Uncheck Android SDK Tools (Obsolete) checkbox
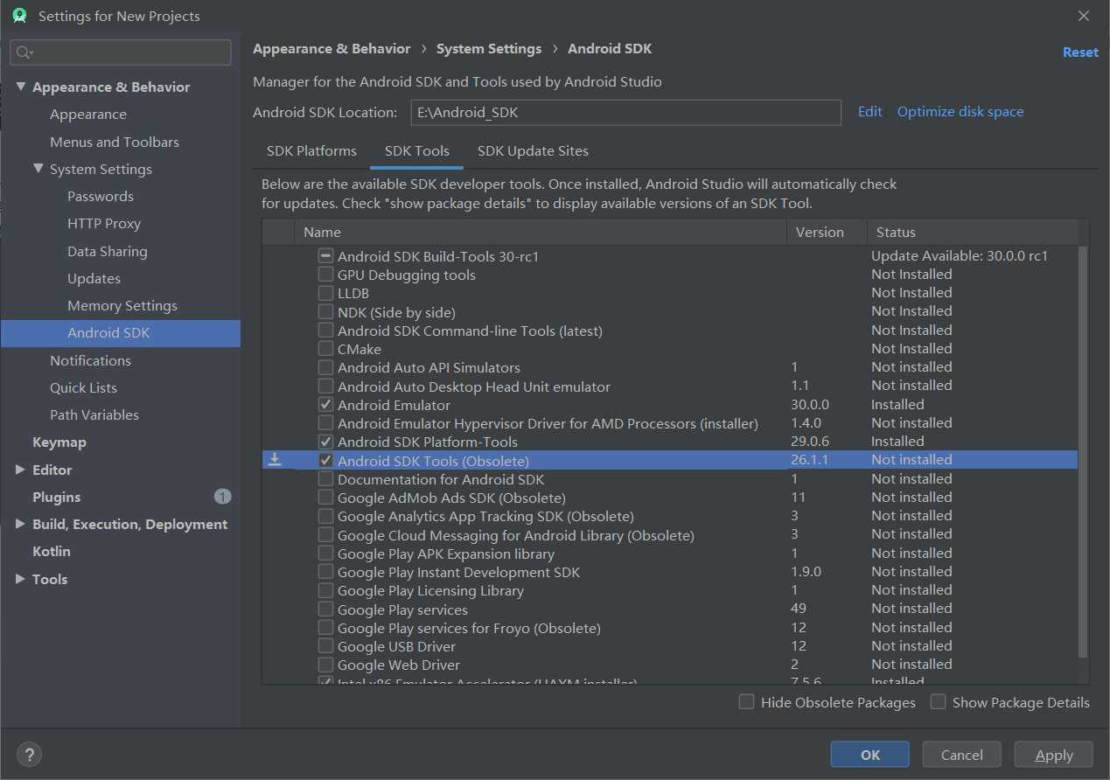The width and height of the screenshot is (1110, 780). pos(325,460)
